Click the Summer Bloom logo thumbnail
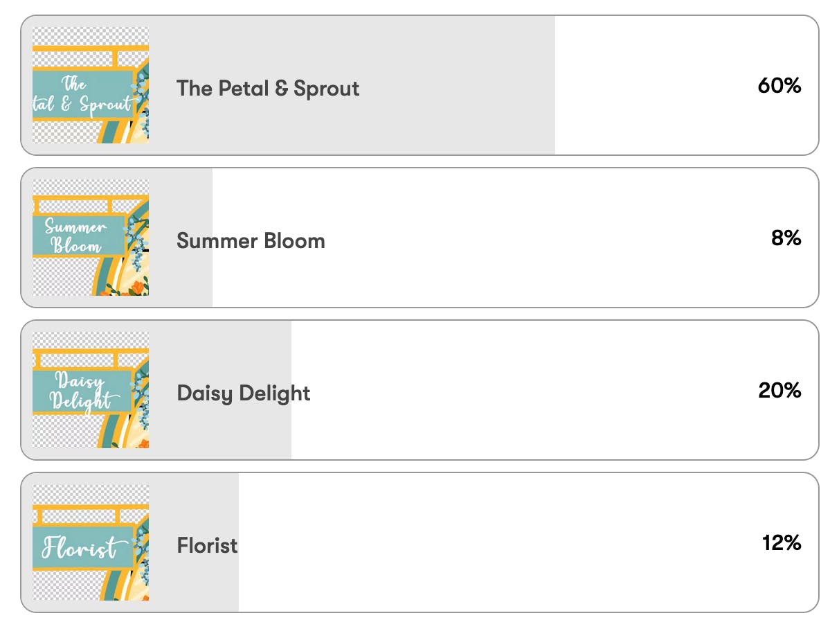Viewport: 839px width, 629px height. tap(91, 238)
